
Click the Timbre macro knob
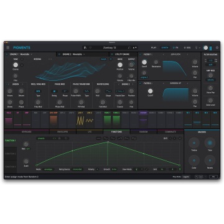click(x=194, y=143)
